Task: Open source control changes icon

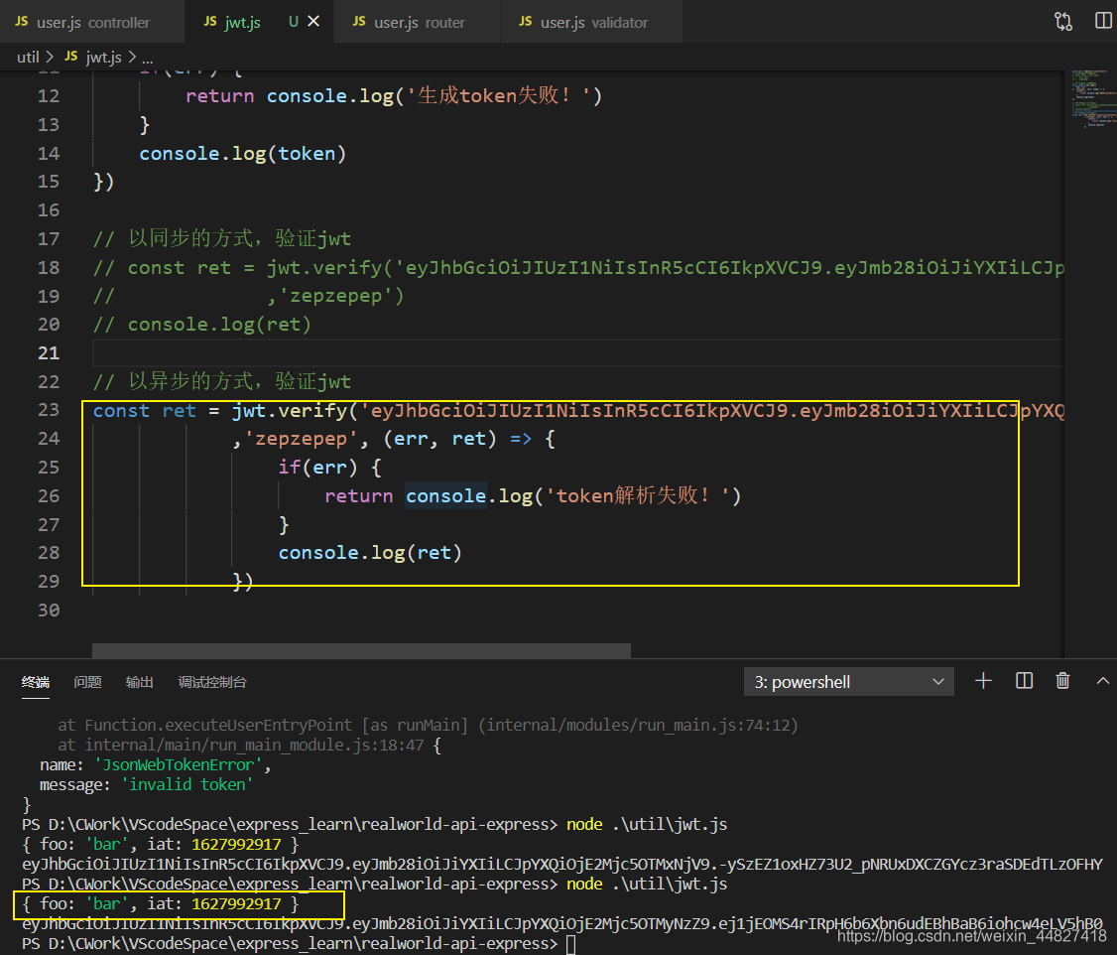Action: pos(1062,22)
